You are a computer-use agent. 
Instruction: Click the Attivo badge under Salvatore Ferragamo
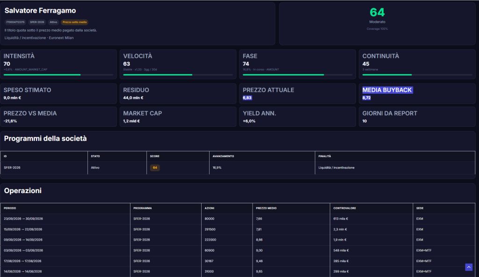53,22
